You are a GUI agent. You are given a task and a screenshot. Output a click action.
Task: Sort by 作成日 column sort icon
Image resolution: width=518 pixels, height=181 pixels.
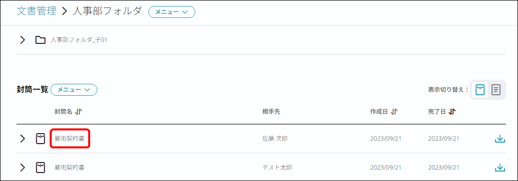coord(394,112)
